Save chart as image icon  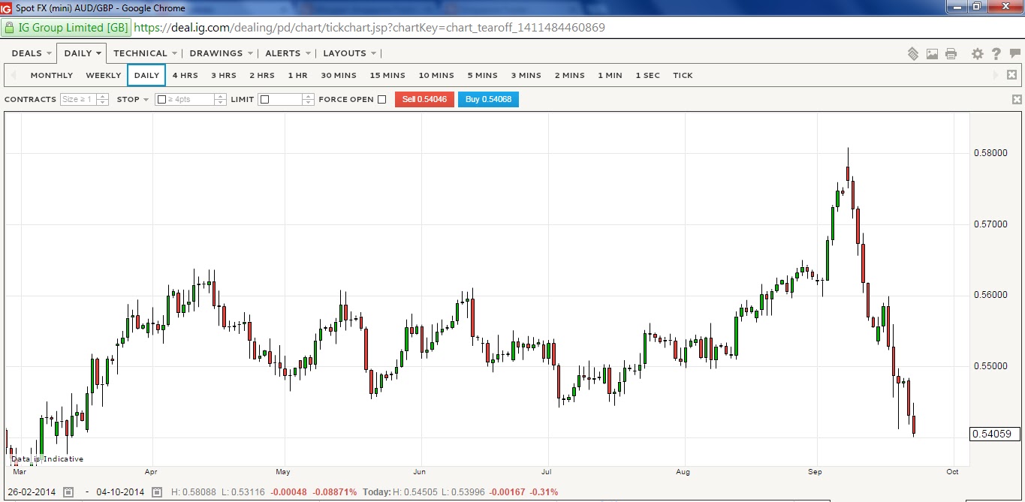point(932,54)
